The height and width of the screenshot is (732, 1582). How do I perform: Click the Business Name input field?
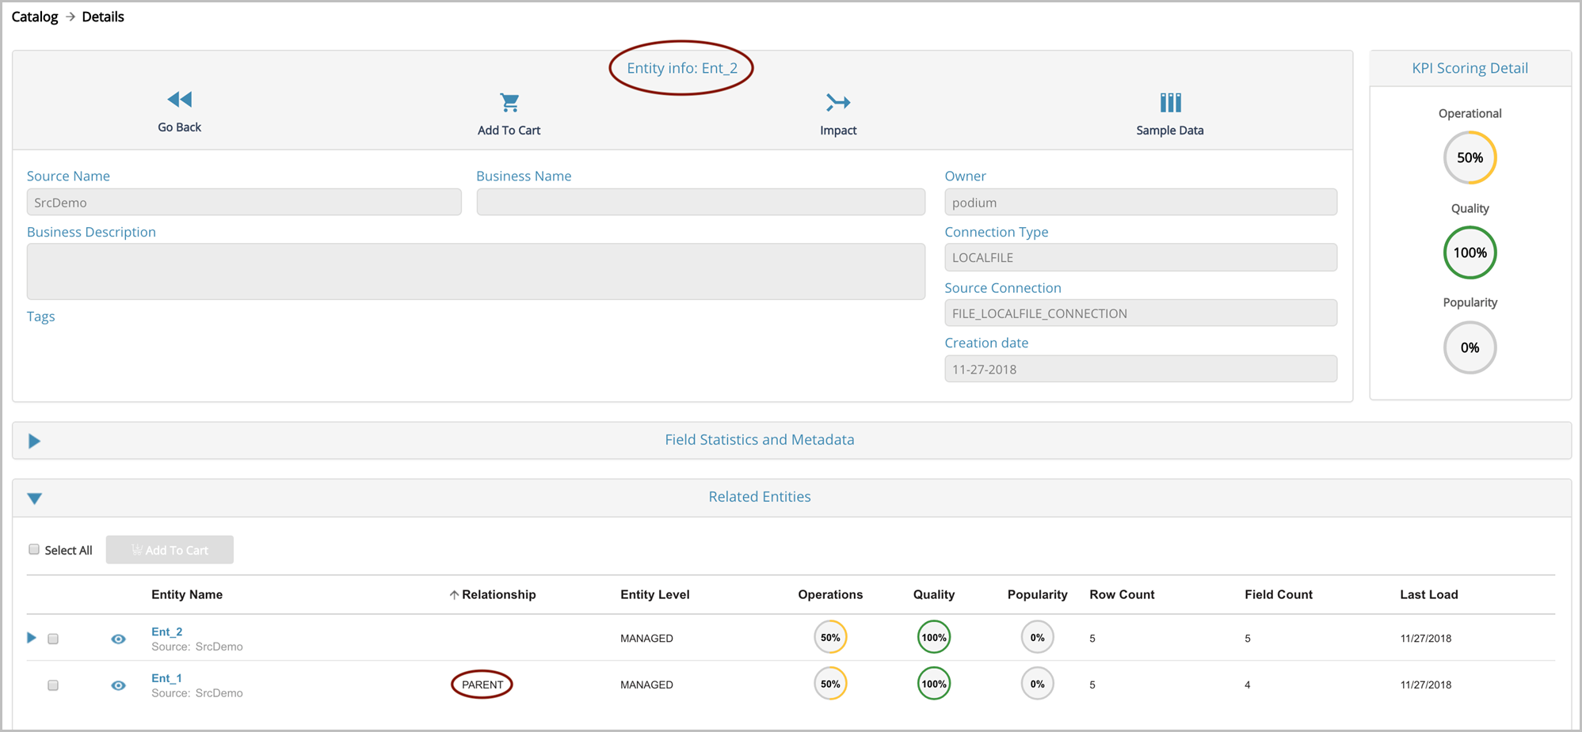point(700,202)
